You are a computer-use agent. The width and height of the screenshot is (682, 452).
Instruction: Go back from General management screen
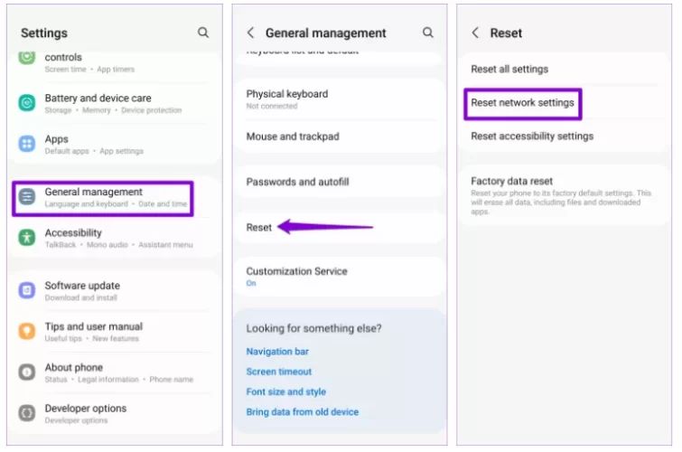pyautogui.click(x=250, y=33)
